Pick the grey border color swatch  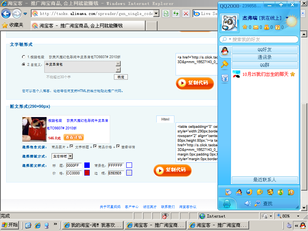[129, 173]
